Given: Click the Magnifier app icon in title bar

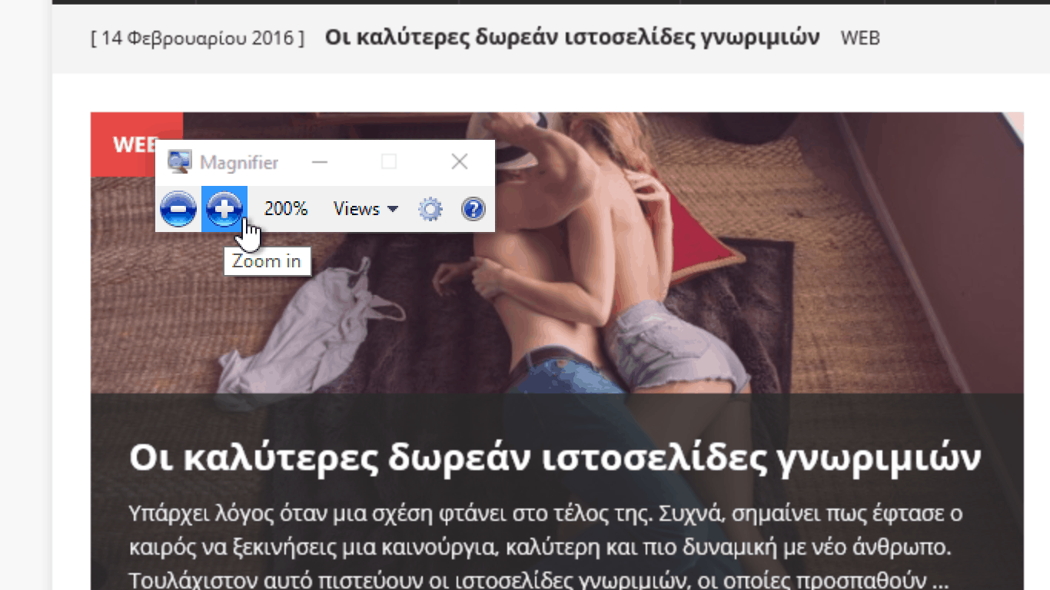Looking at the screenshot, I should coord(180,162).
